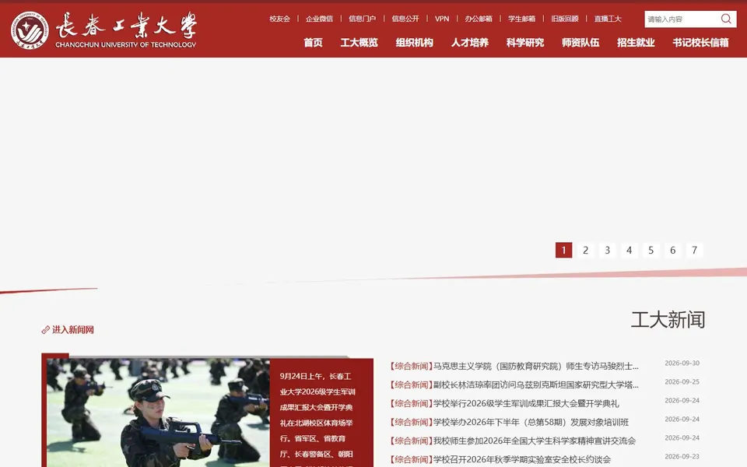Open the 企业微信 link
747x467 pixels.
point(319,19)
